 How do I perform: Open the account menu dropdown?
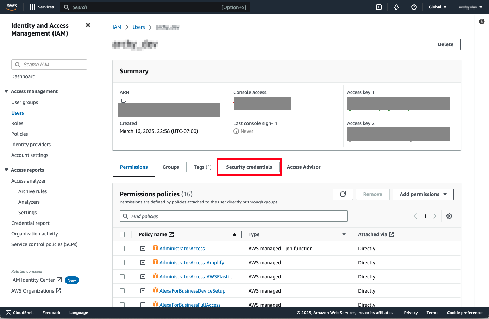471,7
